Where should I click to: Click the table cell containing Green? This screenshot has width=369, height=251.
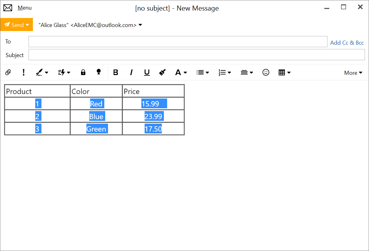[96, 129]
